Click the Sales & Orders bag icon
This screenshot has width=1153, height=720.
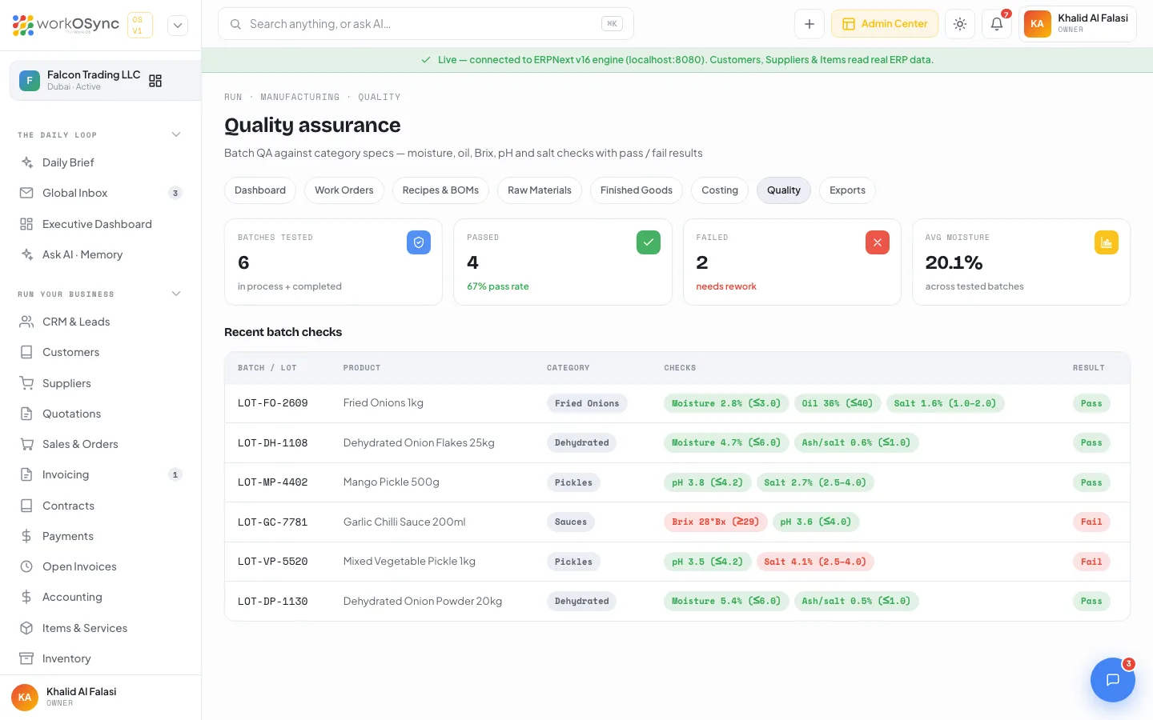[26, 444]
